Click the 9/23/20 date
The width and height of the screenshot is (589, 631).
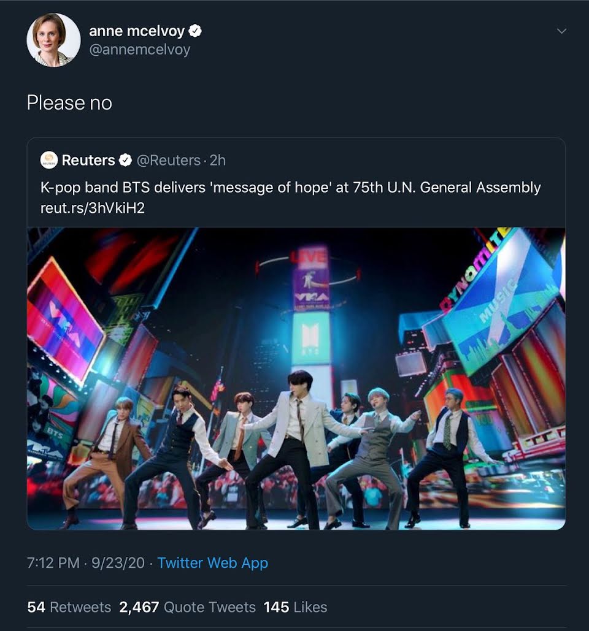click(118, 563)
